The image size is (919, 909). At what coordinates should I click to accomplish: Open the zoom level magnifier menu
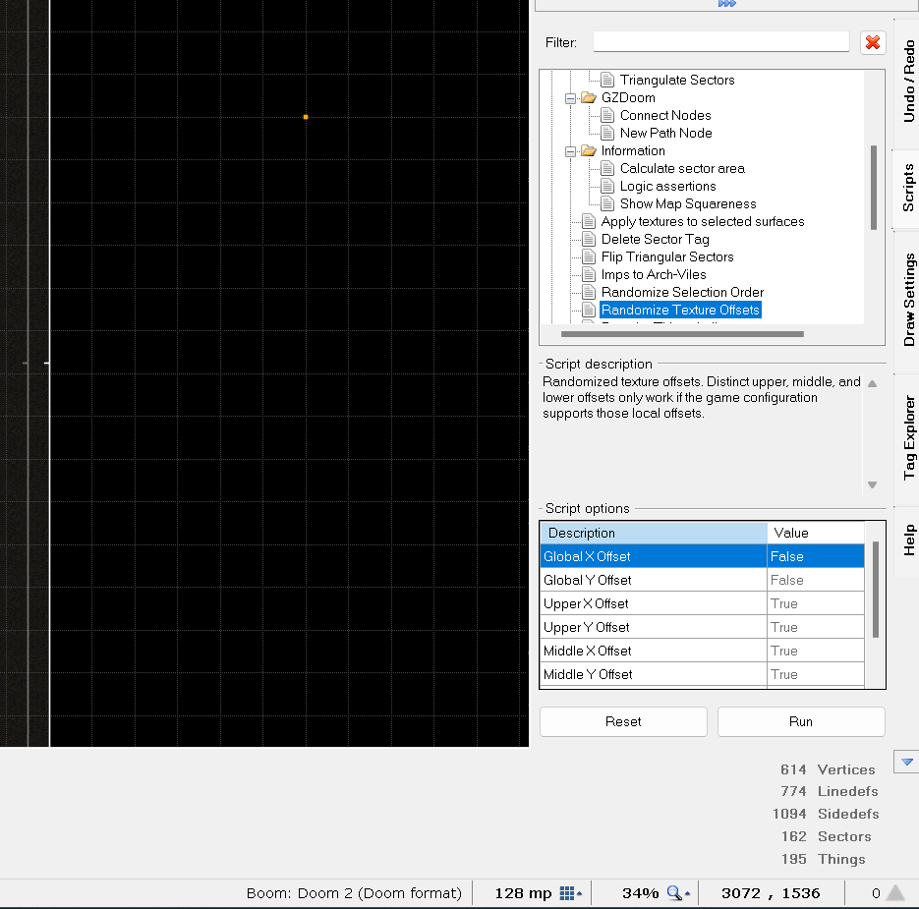coord(678,893)
